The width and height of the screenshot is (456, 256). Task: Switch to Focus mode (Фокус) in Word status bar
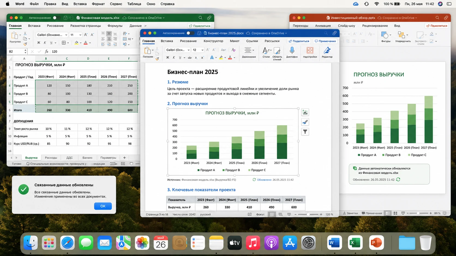[x=260, y=214]
